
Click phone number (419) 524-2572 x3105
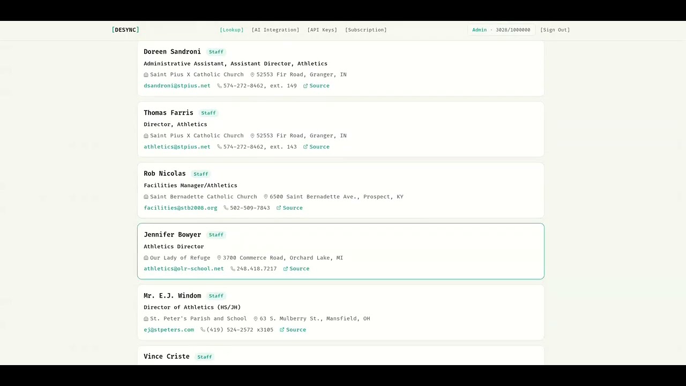240,330
